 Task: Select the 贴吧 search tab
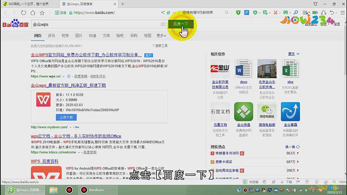pos(120,36)
